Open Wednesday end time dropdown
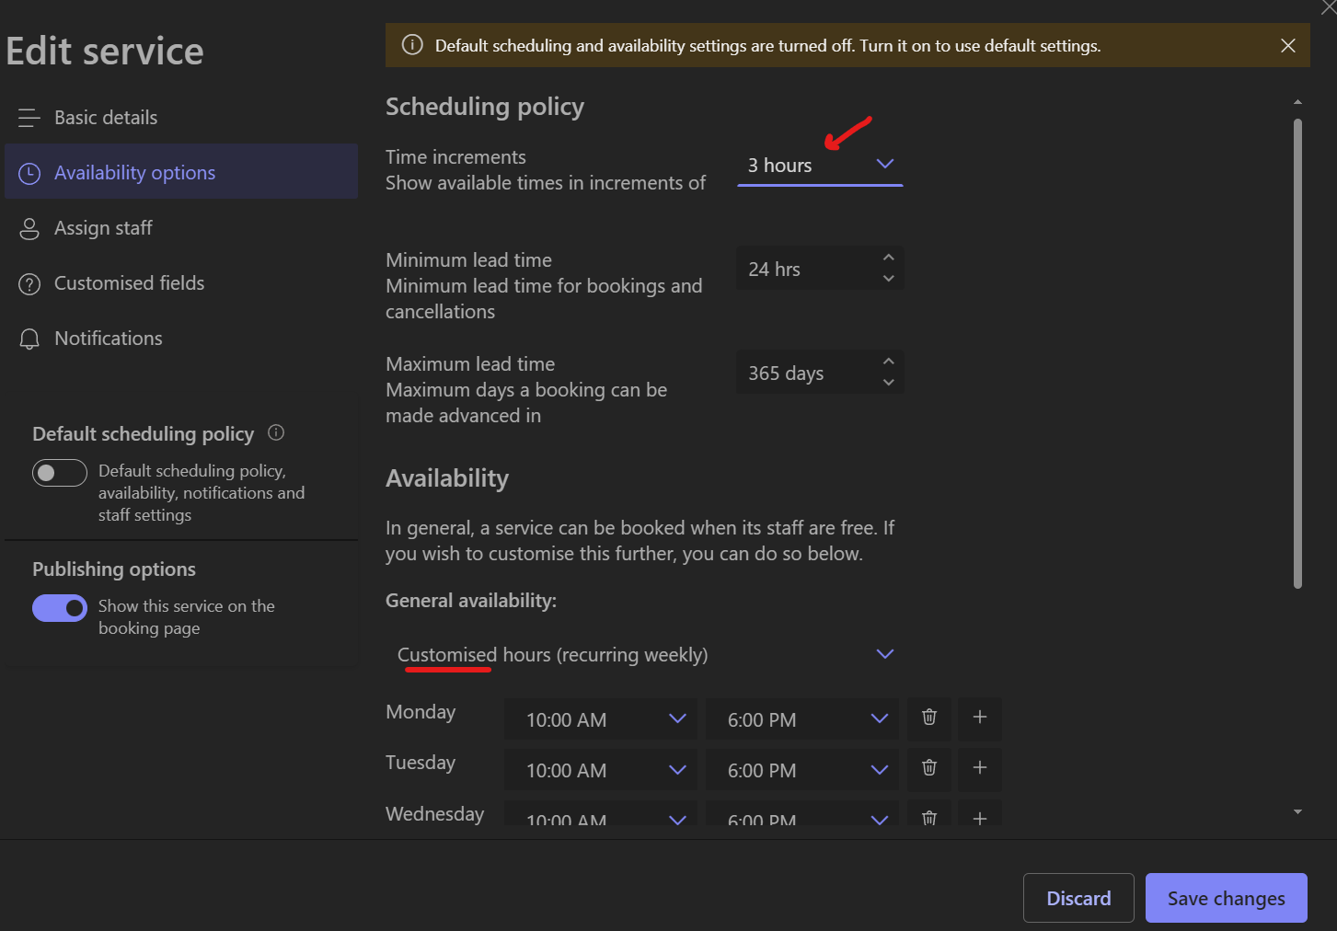The image size is (1337, 931). click(x=802, y=814)
